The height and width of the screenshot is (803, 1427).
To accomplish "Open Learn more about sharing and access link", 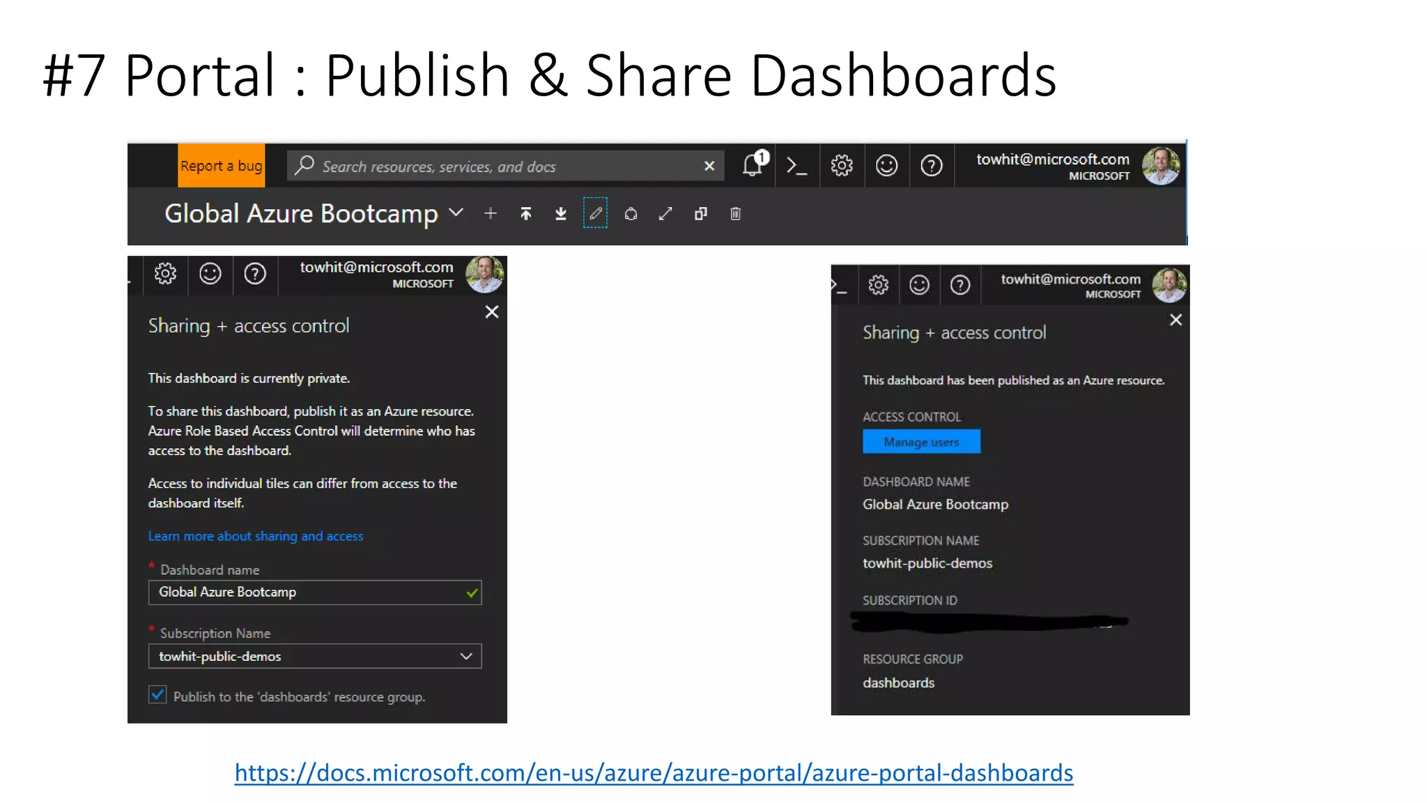I will 256,536.
